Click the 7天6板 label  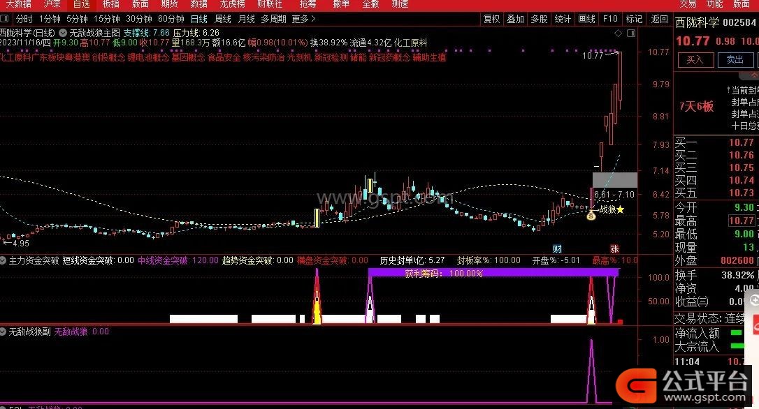(697, 107)
